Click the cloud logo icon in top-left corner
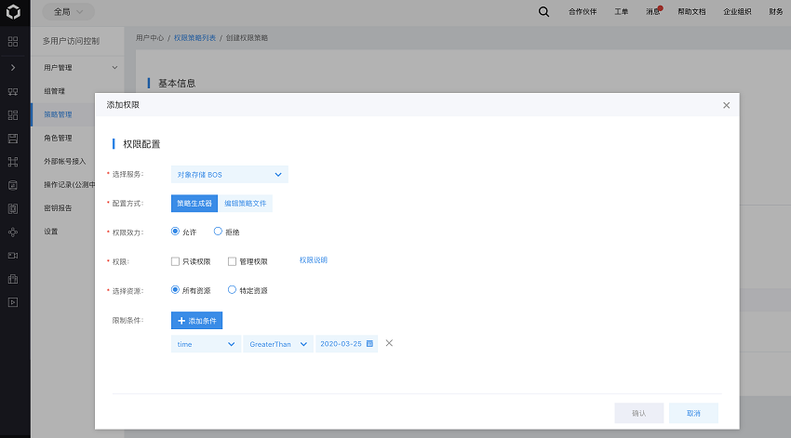The image size is (791, 438). pyautogui.click(x=13, y=11)
